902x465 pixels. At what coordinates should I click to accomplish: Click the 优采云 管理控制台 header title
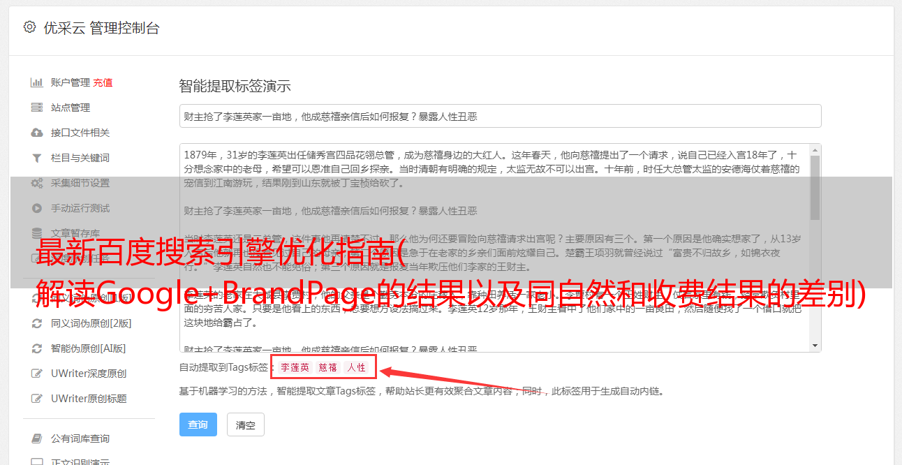pyautogui.click(x=101, y=28)
